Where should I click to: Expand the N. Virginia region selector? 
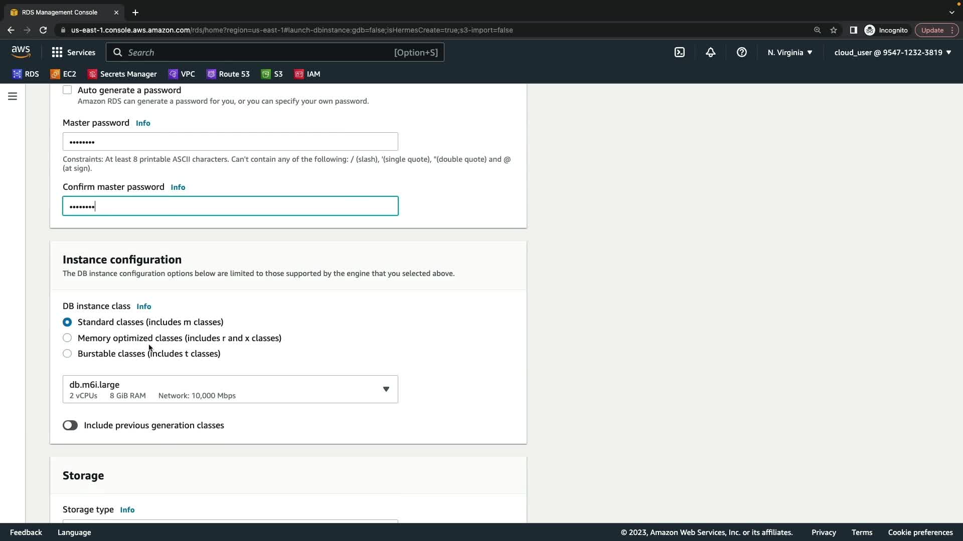tap(789, 52)
